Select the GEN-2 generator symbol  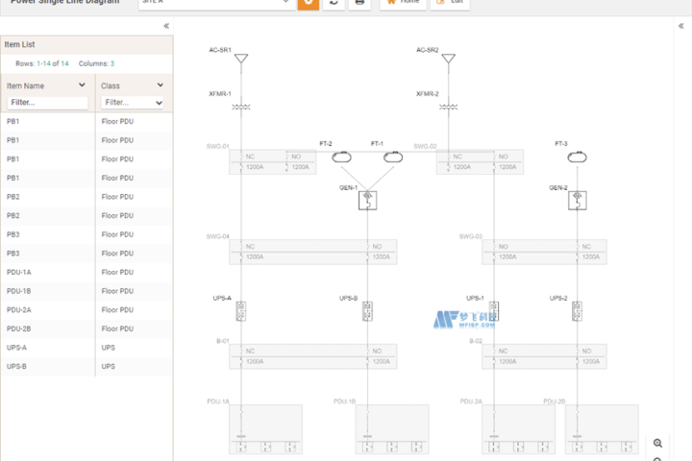click(x=577, y=200)
